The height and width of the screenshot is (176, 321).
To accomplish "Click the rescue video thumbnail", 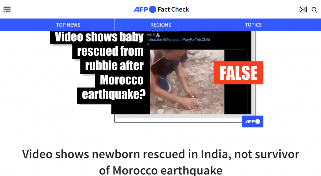I will click(x=187, y=82).
